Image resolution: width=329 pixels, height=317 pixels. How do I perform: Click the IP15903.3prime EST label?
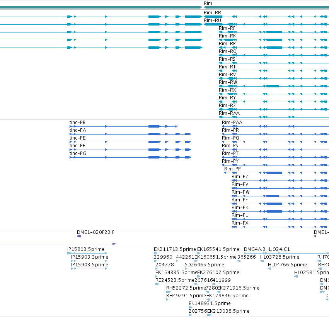90,257
